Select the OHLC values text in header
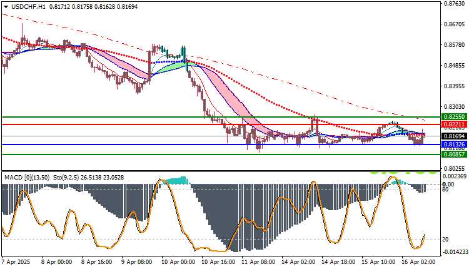Screen dimensions: 469x269 click(93, 7)
